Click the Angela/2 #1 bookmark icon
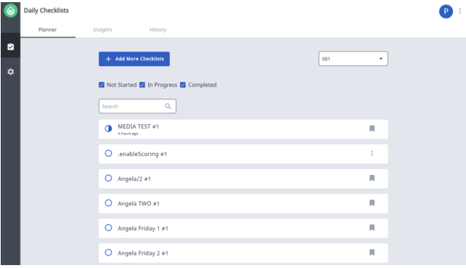 [372, 178]
